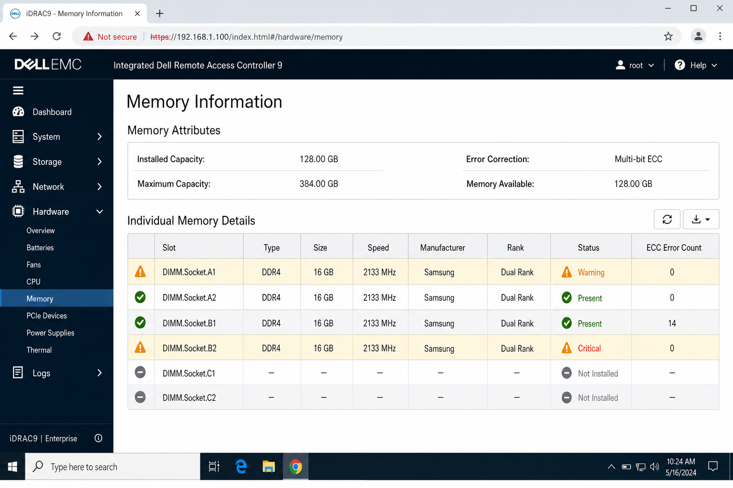Click the Windows taskbar search box
This screenshot has height=488, width=733.
click(113, 467)
